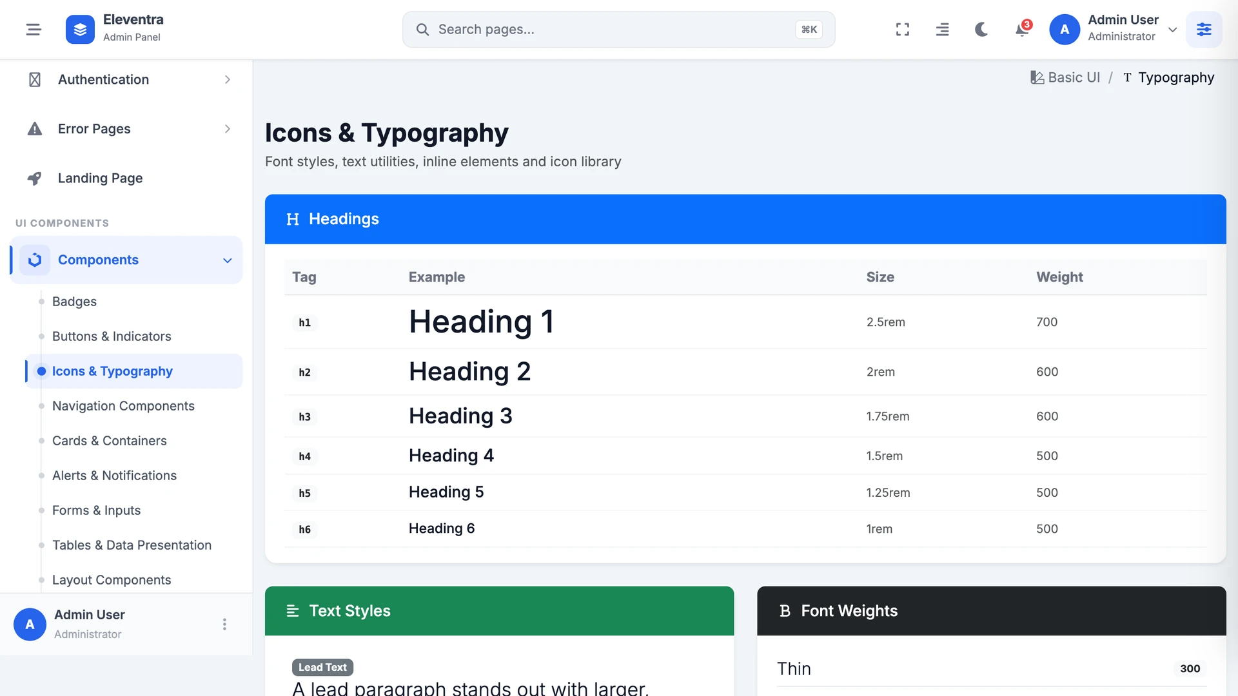Viewport: 1238px width, 696px height.
Task: Click the Example column header
Action: [437, 277]
